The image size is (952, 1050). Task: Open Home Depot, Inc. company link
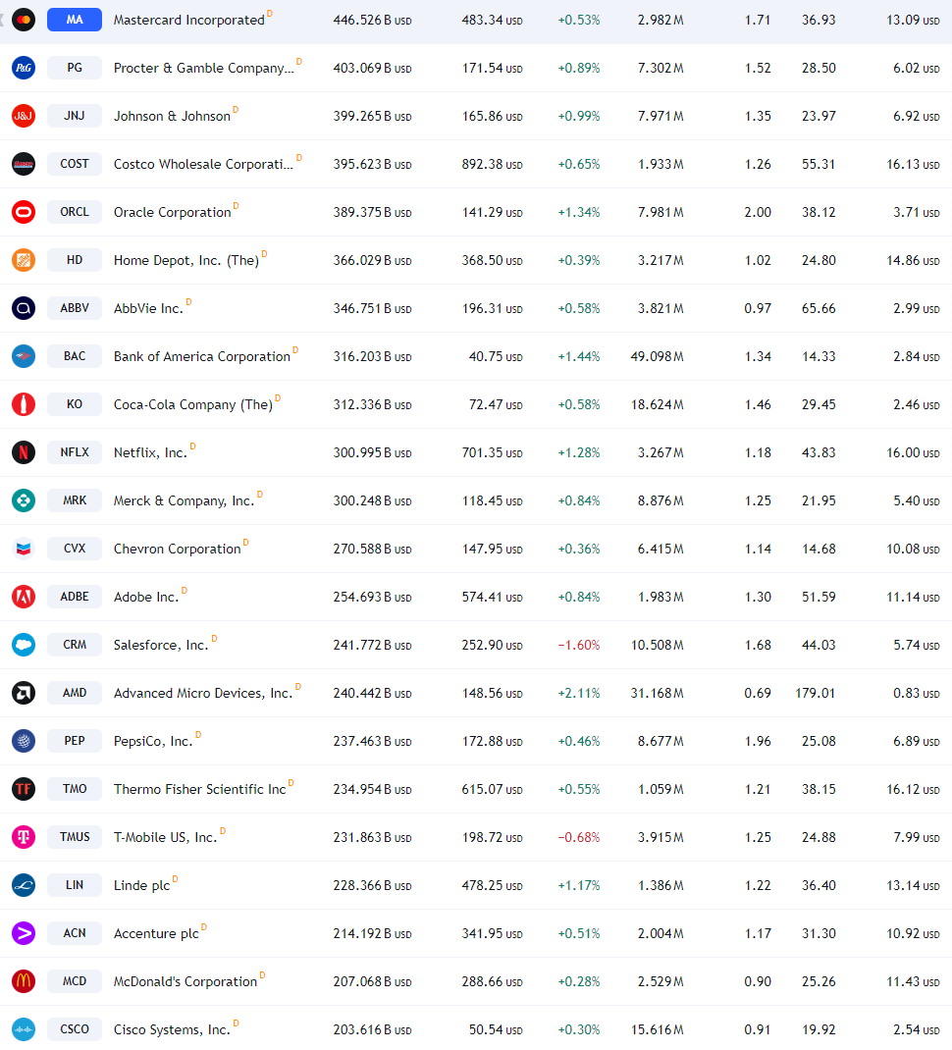tap(186, 260)
